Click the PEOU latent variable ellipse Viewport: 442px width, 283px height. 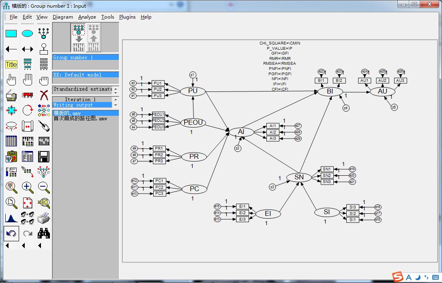[193, 123]
